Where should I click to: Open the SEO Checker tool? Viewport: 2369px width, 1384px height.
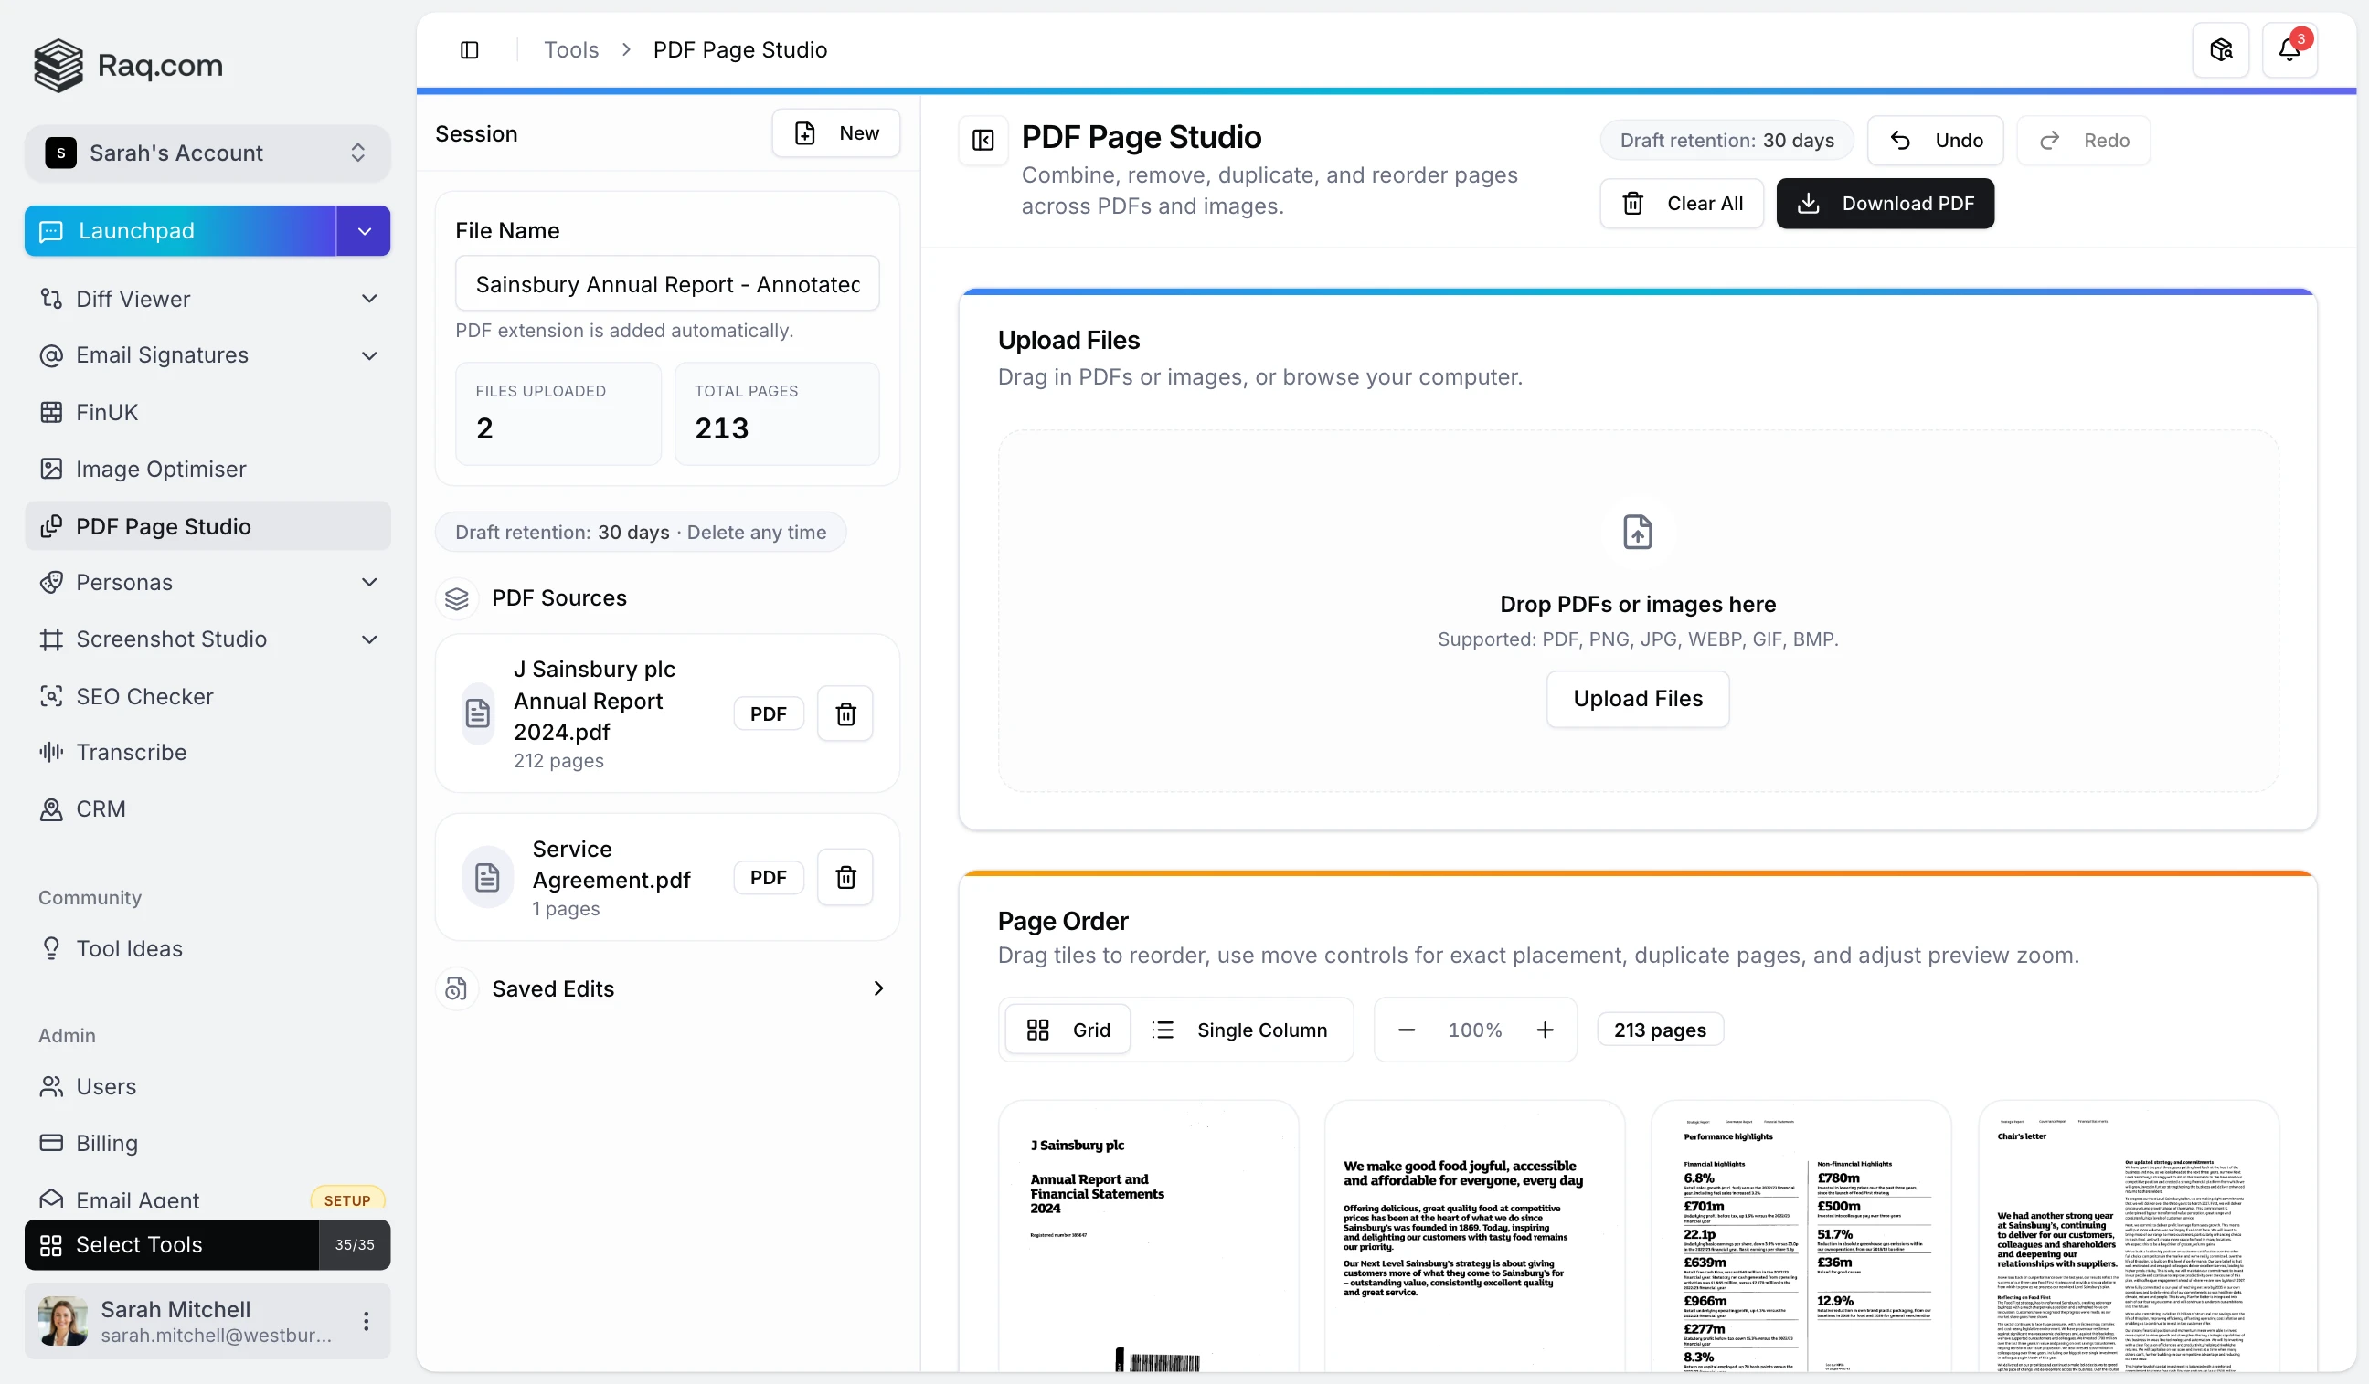pyautogui.click(x=144, y=696)
